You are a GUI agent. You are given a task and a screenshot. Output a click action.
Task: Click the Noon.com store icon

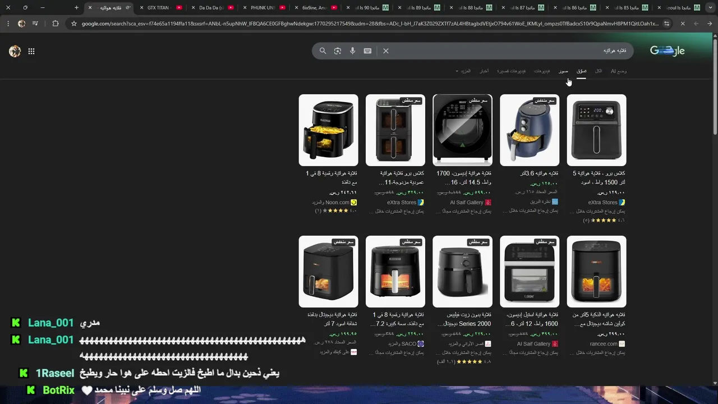tap(353, 203)
